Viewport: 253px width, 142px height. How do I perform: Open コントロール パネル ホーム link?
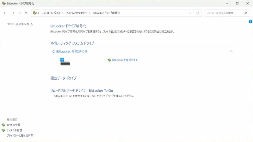coord(20,24)
